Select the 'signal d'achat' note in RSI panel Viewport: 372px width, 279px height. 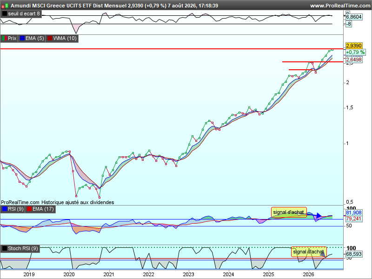(x=289, y=212)
